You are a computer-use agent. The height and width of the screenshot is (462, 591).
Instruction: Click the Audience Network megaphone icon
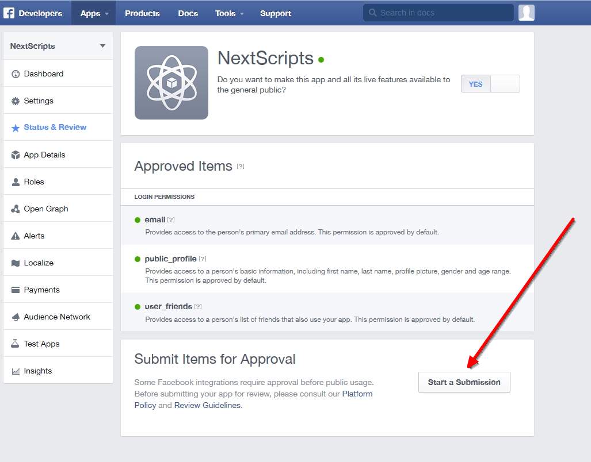tap(16, 317)
